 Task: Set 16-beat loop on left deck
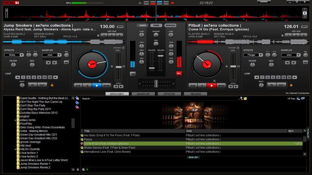[x=45, y=77]
